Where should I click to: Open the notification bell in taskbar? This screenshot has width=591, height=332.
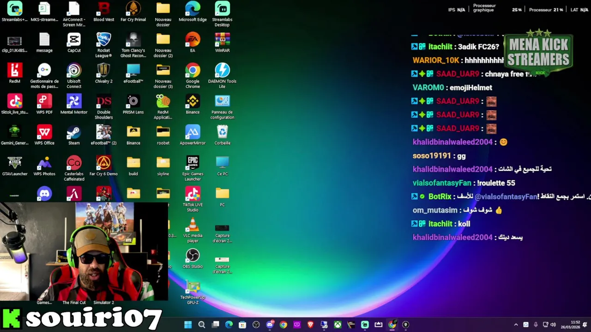pos(585,325)
